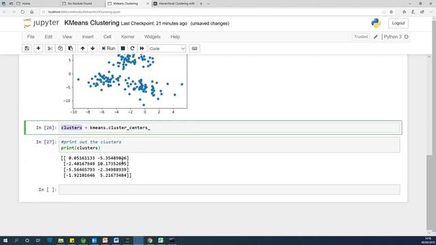Screen dimensions: 436x245
Task: Open Task View on the taskbar
Action: (38, 240)
